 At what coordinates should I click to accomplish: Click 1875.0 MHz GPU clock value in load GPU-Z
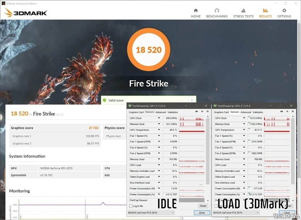click(255, 118)
